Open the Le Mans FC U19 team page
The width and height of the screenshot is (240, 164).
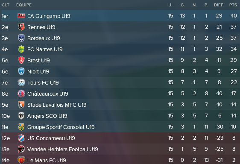click(x=47, y=160)
